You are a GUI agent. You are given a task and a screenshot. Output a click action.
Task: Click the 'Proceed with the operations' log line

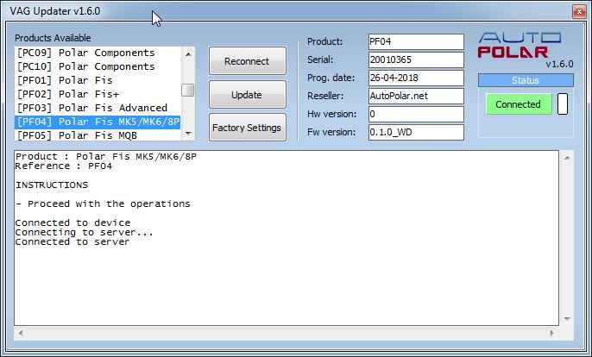point(103,204)
